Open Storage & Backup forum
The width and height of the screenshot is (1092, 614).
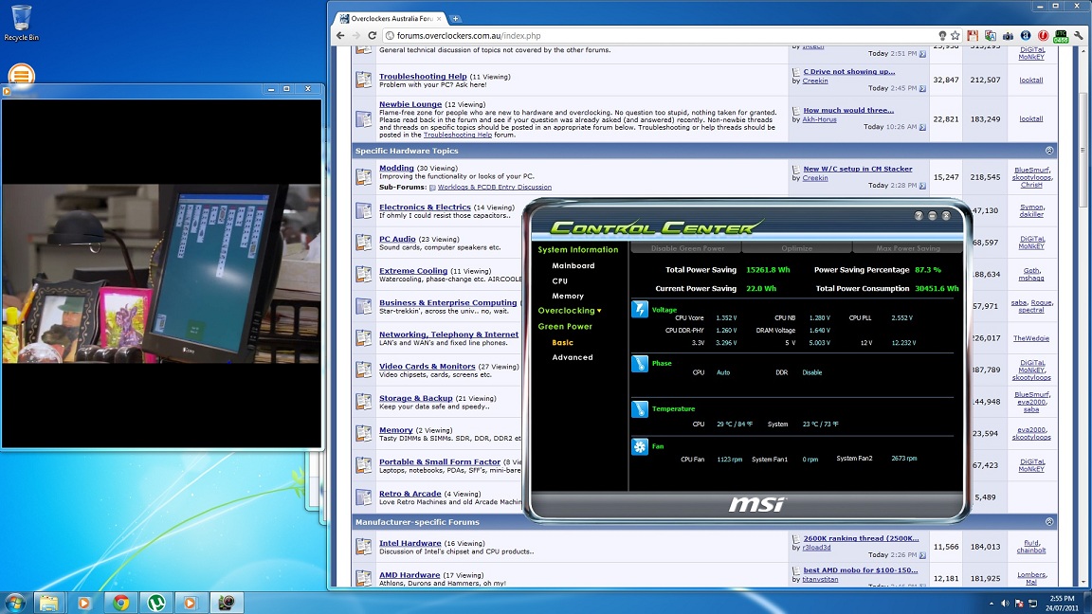pyautogui.click(x=416, y=398)
